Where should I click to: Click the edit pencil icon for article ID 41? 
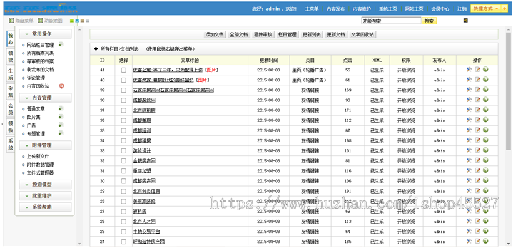click(x=477, y=70)
